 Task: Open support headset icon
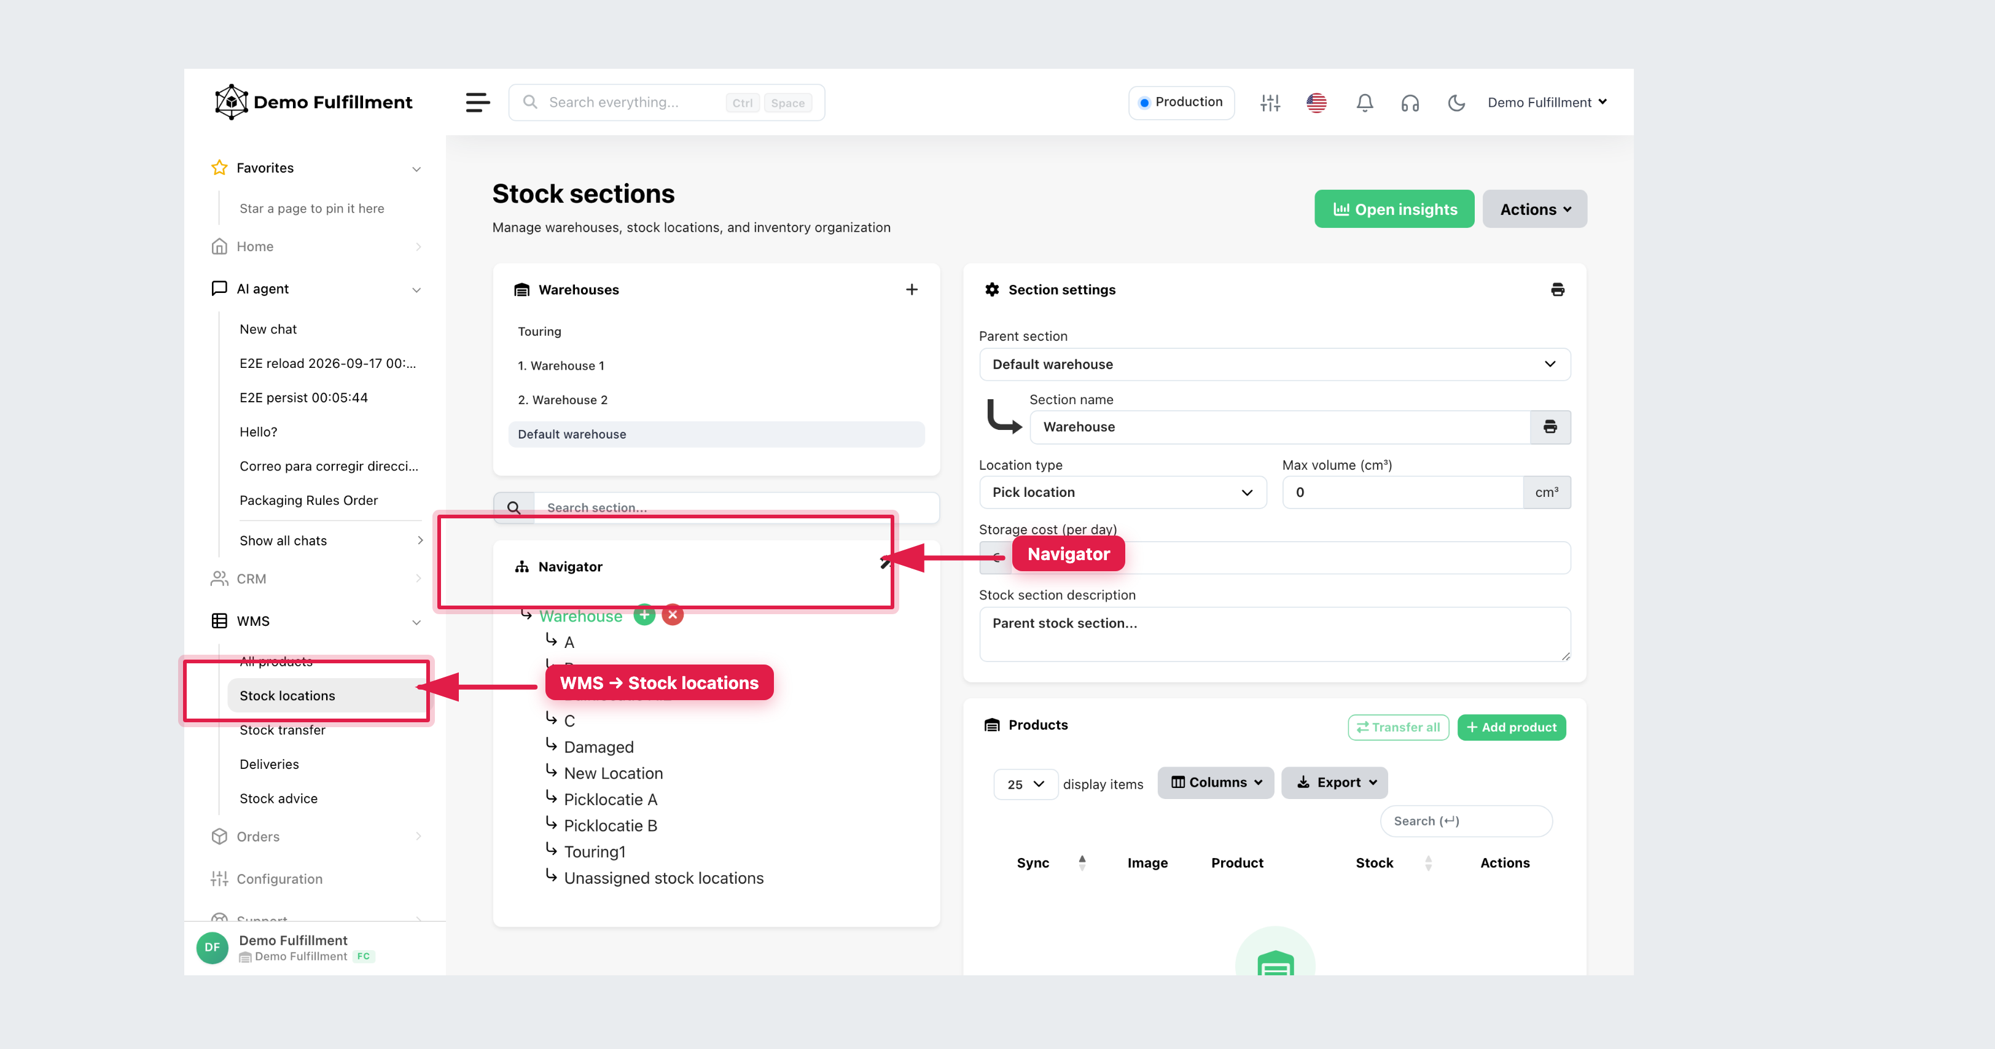[1410, 102]
